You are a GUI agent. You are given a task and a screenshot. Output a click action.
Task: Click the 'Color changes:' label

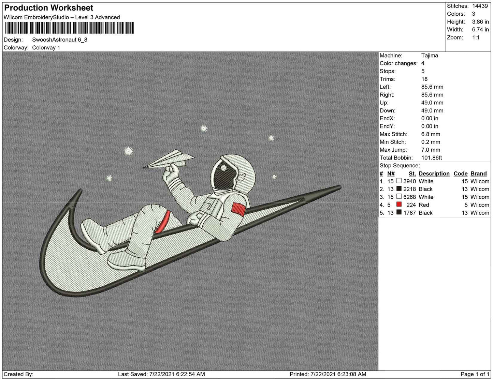(x=398, y=63)
